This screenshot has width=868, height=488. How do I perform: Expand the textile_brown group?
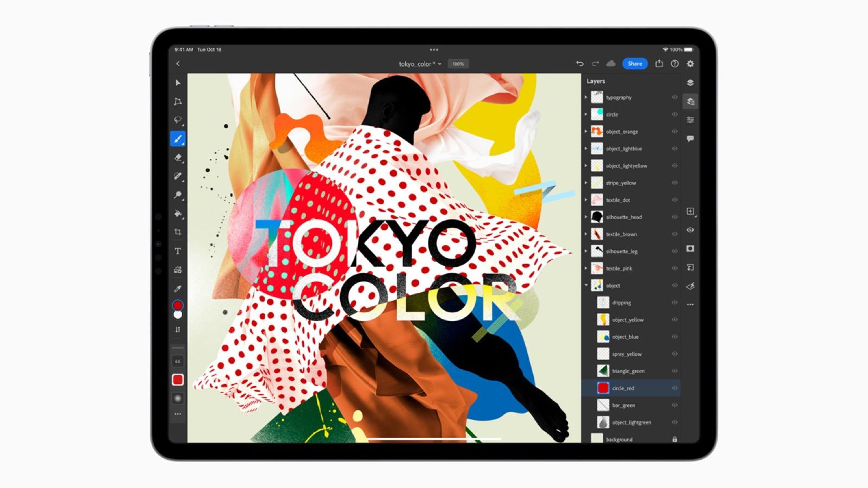pos(586,234)
